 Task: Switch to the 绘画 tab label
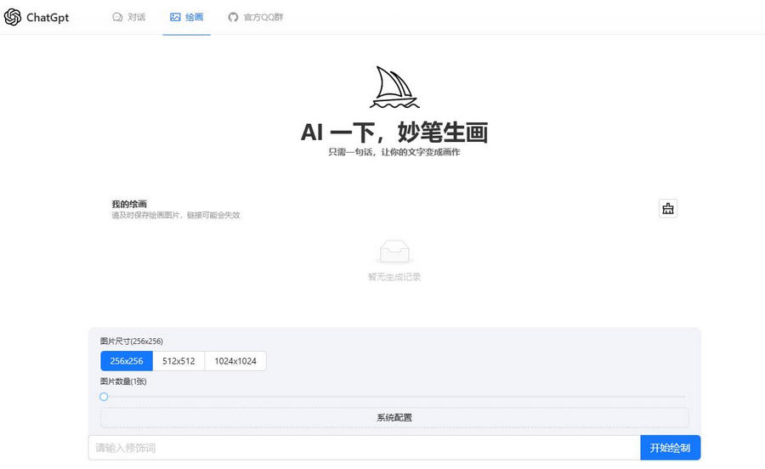[x=195, y=17]
